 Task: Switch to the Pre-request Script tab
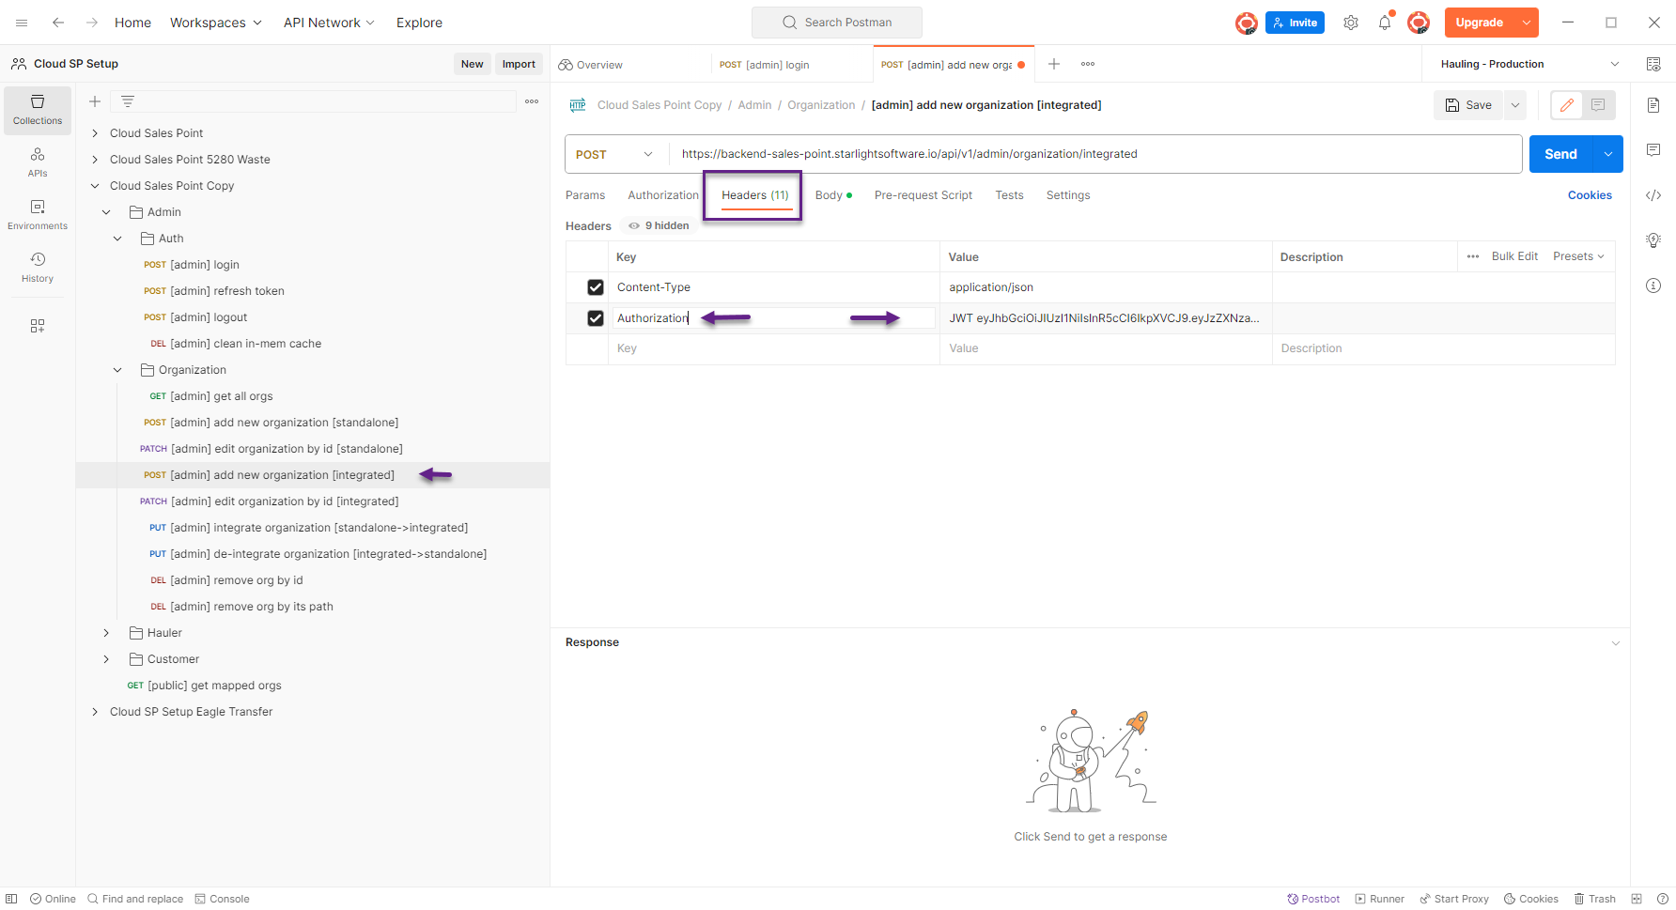(x=923, y=195)
